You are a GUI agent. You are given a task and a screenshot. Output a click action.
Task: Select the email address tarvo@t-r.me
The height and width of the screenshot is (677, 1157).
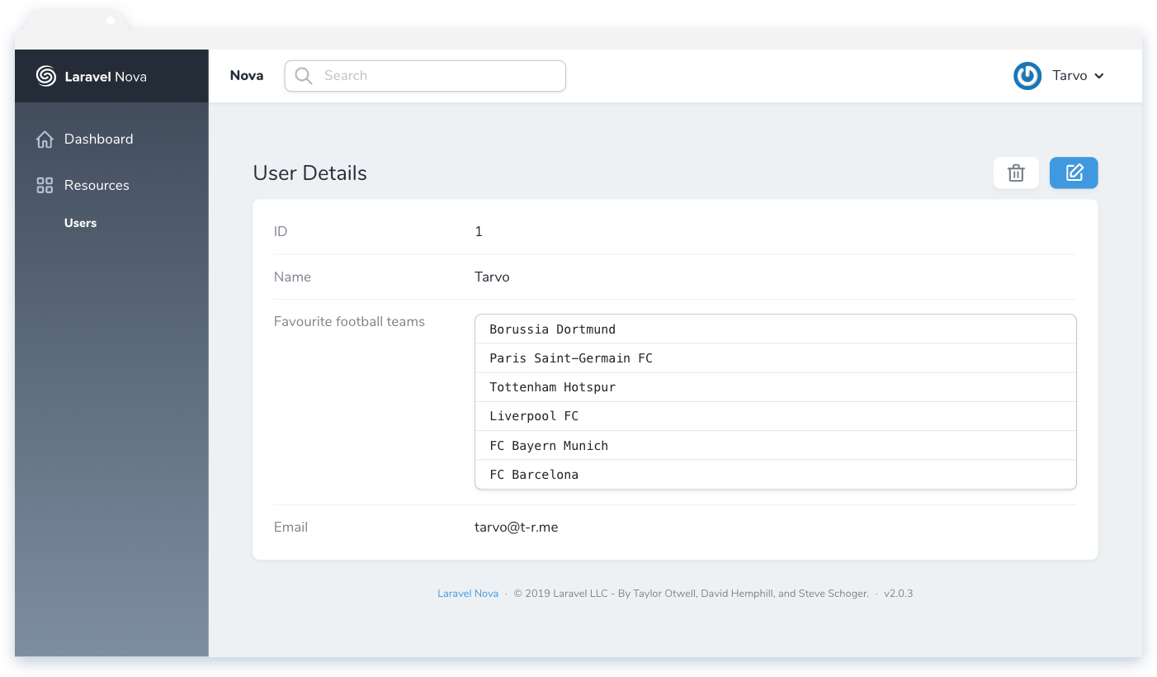click(x=516, y=527)
